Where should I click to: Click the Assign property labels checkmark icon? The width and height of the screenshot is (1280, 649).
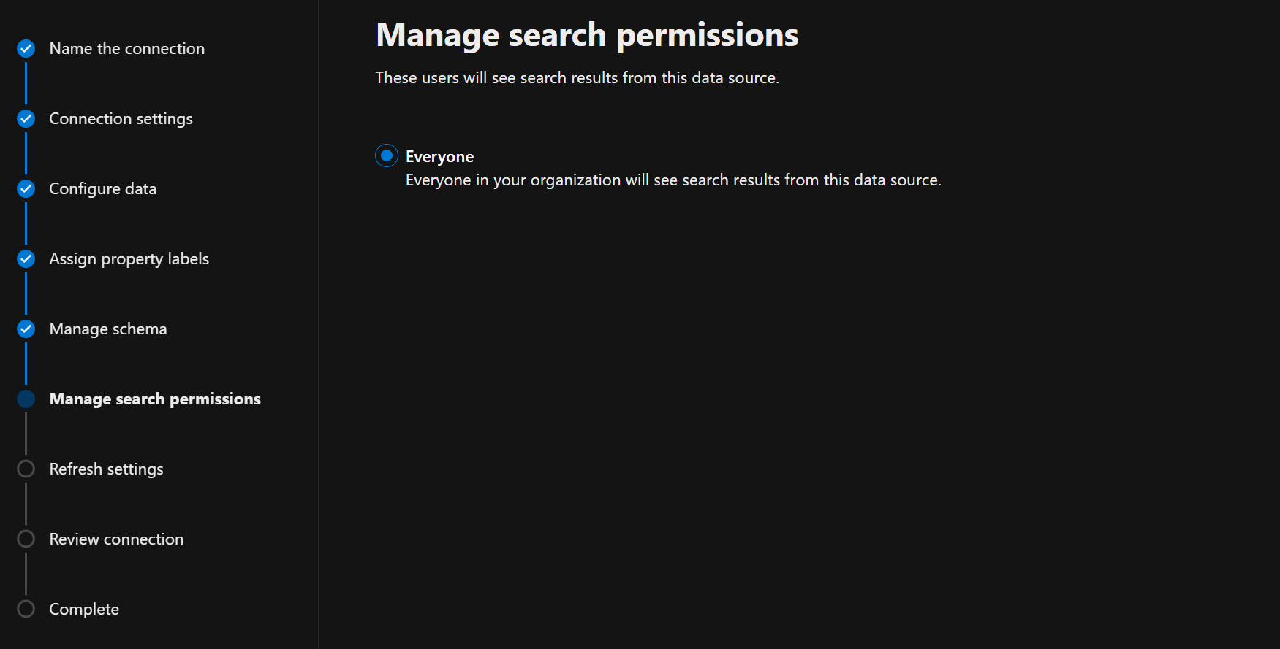(26, 259)
